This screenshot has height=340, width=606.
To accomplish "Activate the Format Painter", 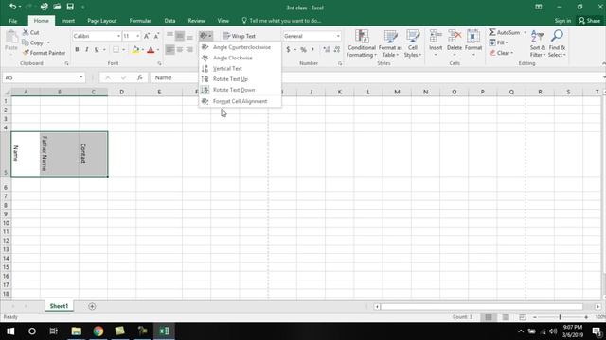I will click(x=44, y=53).
